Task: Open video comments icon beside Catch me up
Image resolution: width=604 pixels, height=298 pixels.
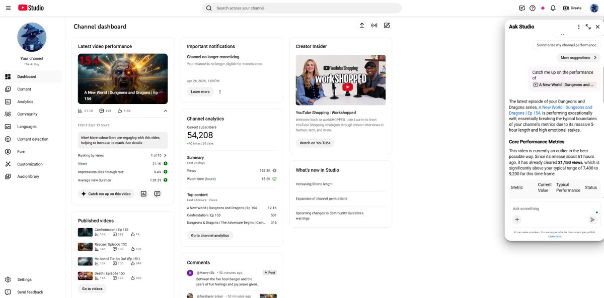Action: point(157,193)
